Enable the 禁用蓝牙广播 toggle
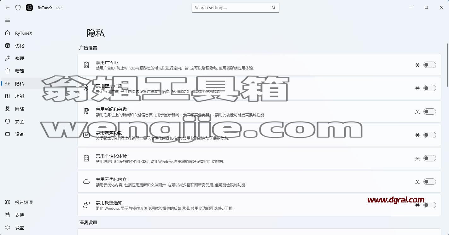449x235 pixels. point(429,88)
